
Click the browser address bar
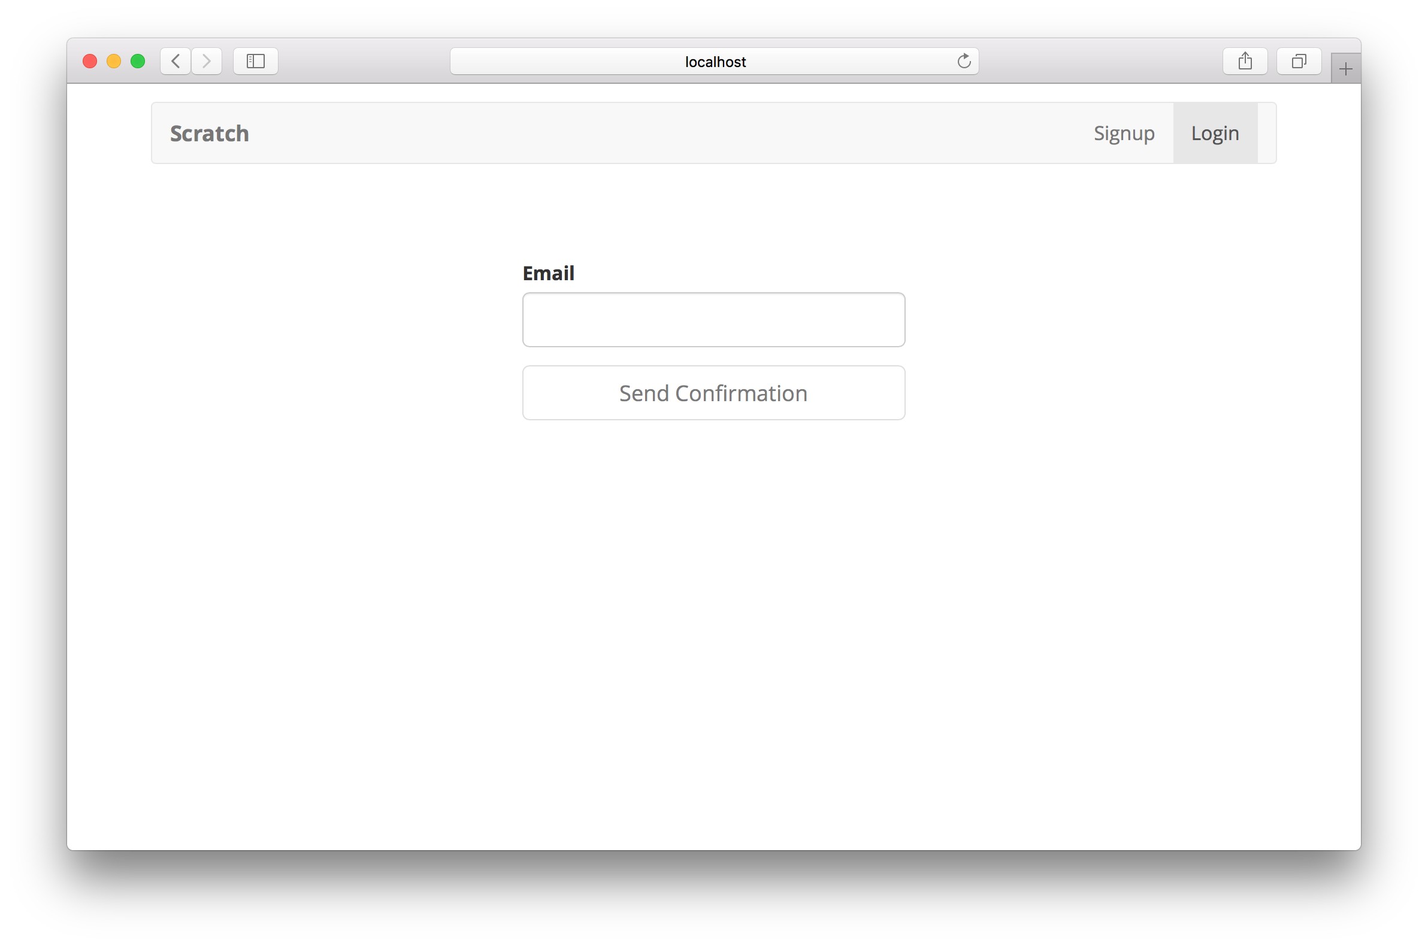click(714, 61)
